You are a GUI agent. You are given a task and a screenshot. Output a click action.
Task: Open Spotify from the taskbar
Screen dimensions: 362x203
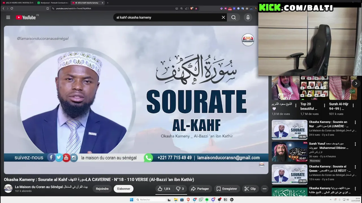click(x=207, y=200)
